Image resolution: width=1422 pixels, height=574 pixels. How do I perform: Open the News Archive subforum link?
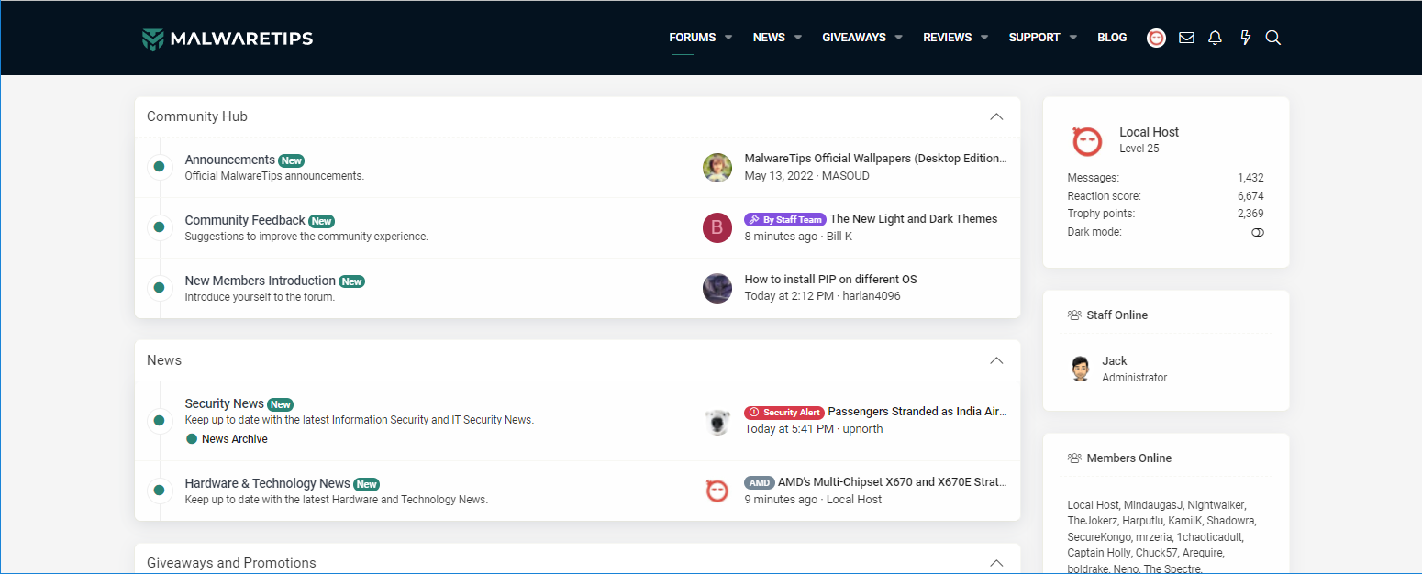click(235, 439)
